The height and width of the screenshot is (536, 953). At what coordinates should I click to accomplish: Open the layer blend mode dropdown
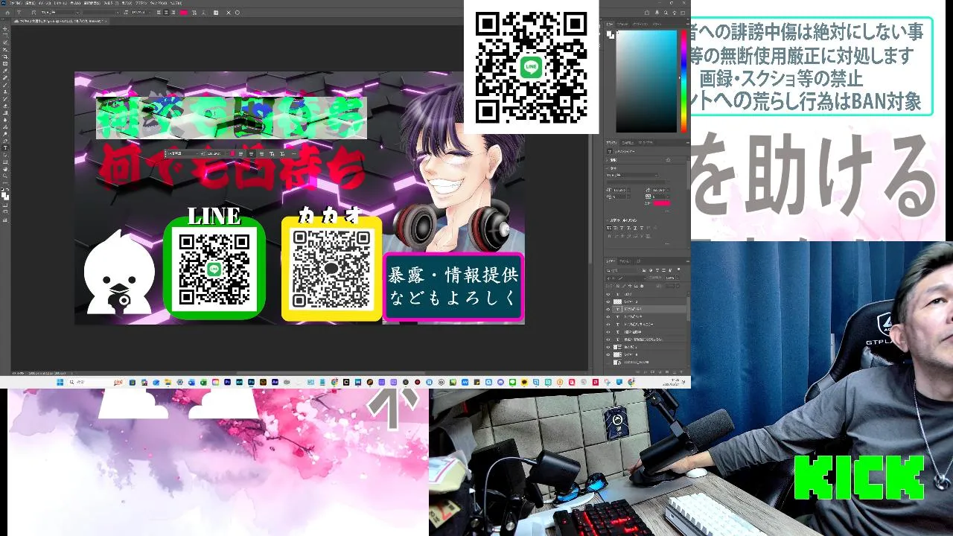point(626,278)
